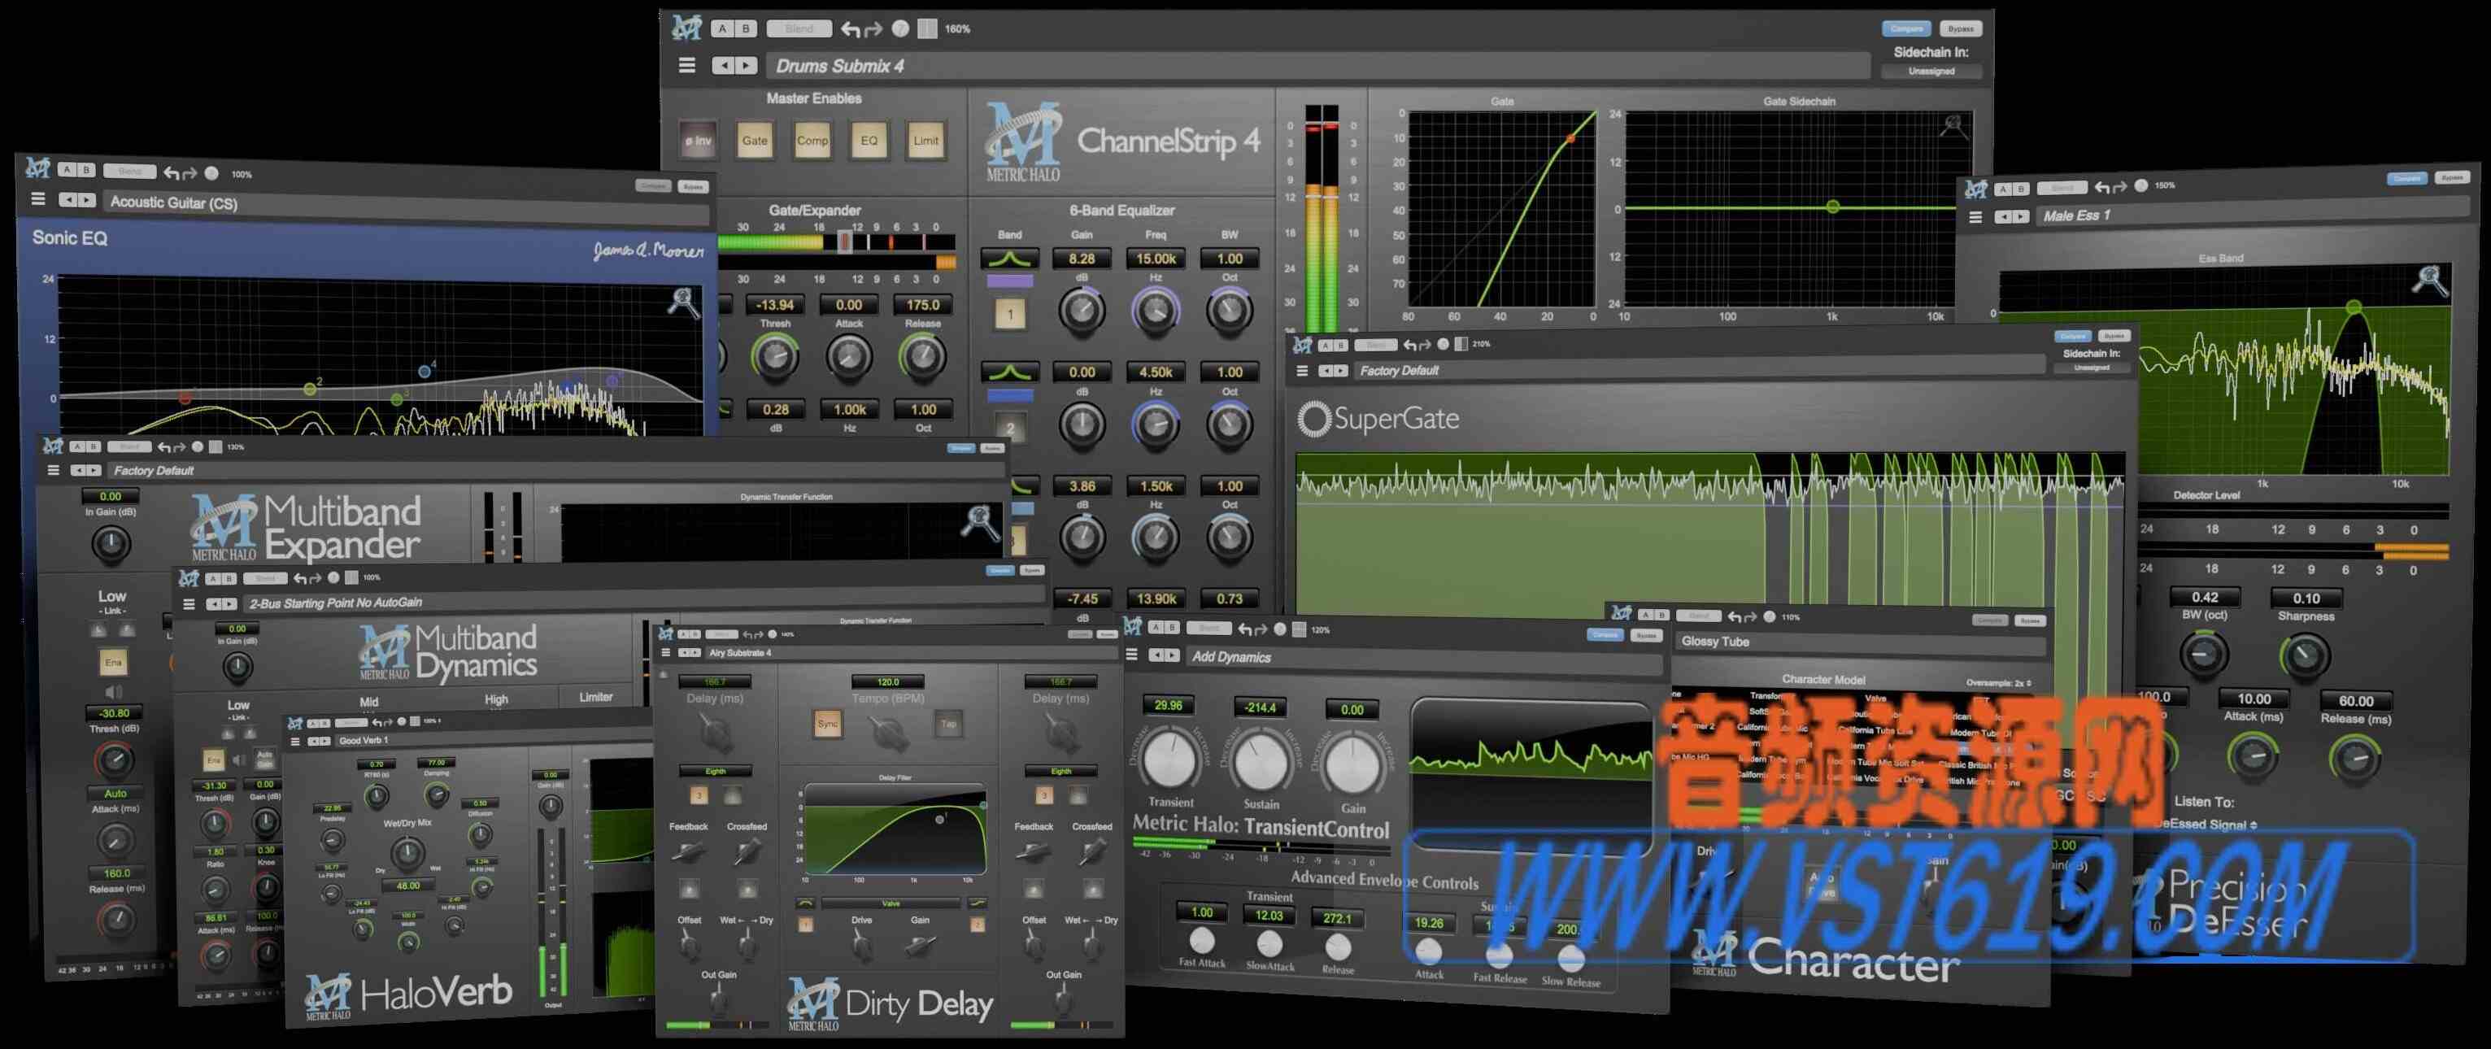2491x1049 pixels.
Task: Select the B comparison slot on ChannelStrip 4
Action: point(745,28)
